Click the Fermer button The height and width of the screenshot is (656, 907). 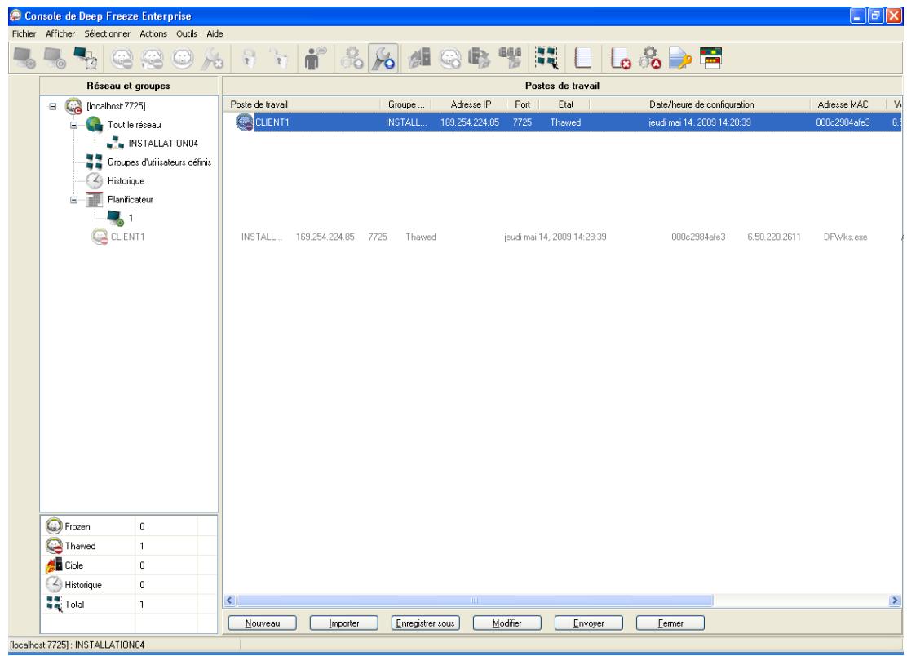[670, 623]
